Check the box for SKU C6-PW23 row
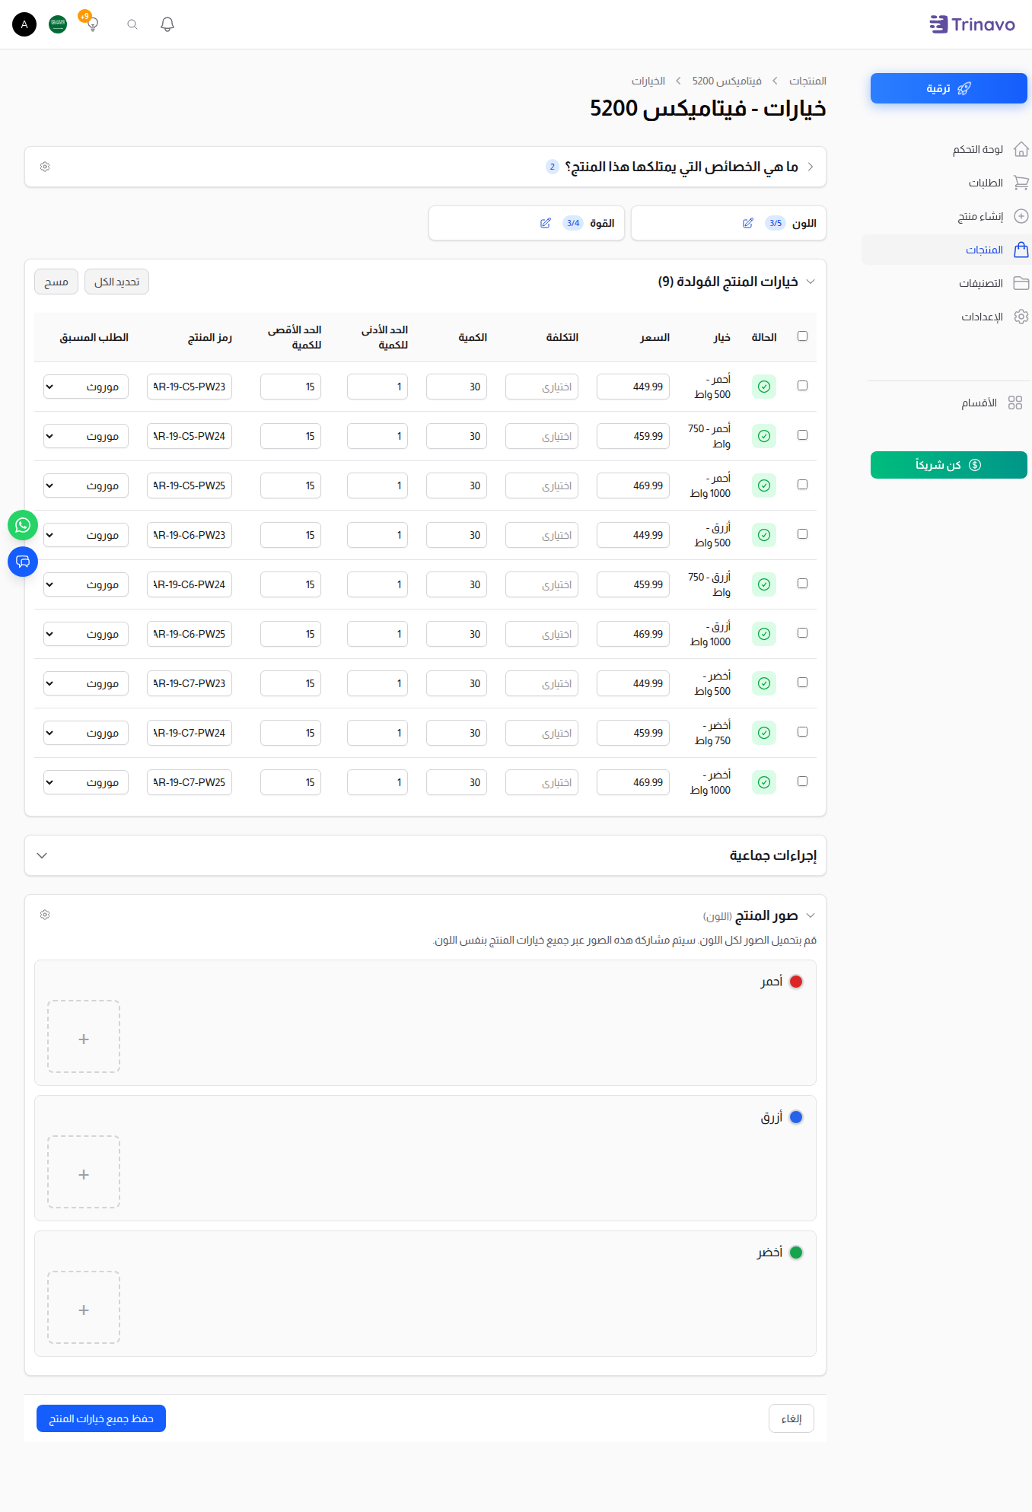This screenshot has height=1512, width=1032. [x=802, y=534]
